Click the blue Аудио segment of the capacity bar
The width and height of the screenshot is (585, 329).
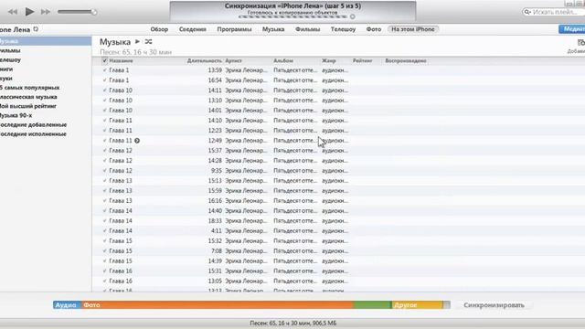67,305
